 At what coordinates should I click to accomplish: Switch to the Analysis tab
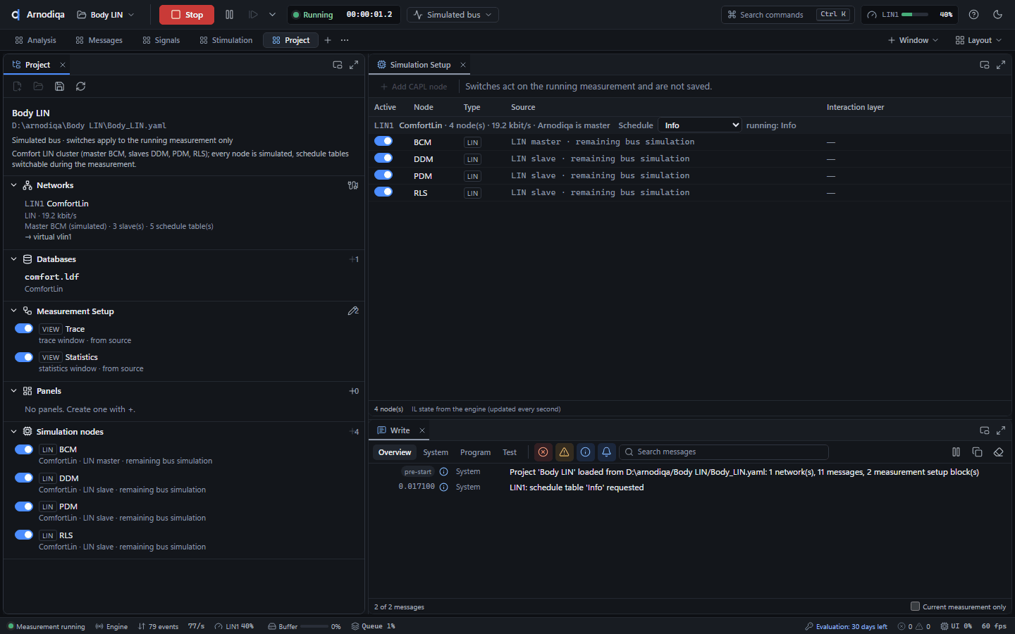pyautogui.click(x=35, y=40)
